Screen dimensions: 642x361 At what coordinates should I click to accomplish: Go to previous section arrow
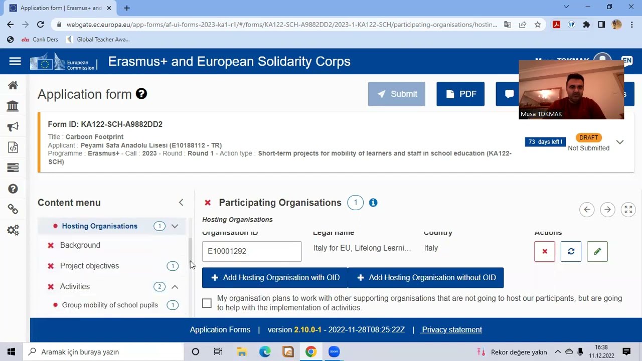coord(587,210)
